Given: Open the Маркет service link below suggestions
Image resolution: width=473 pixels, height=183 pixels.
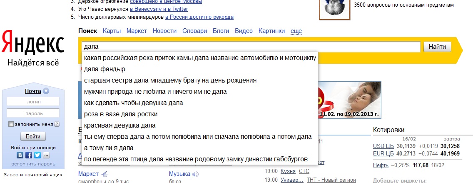Looking at the screenshot, I should [88, 174].
